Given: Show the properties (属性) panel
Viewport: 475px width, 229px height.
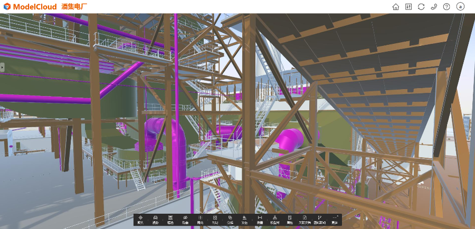Looking at the screenshot, I should pos(290,220).
